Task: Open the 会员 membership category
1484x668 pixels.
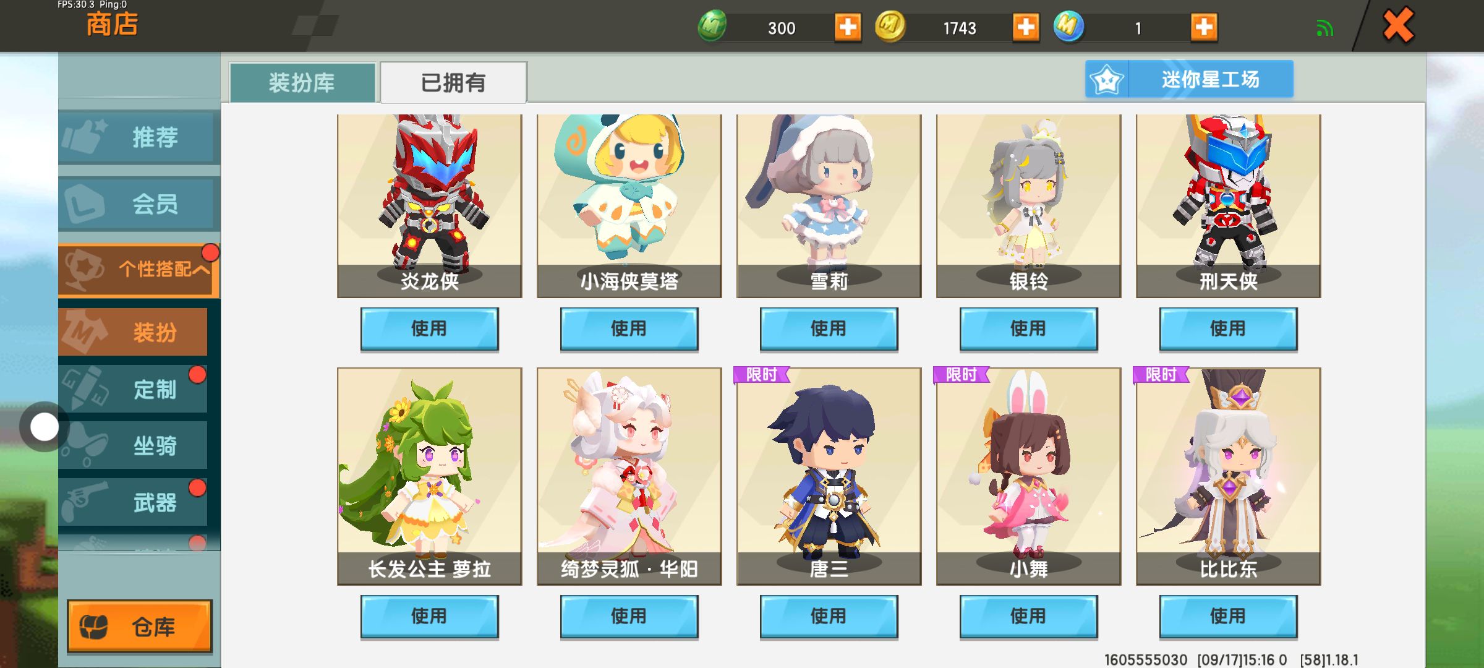Action: click(139, 203)
